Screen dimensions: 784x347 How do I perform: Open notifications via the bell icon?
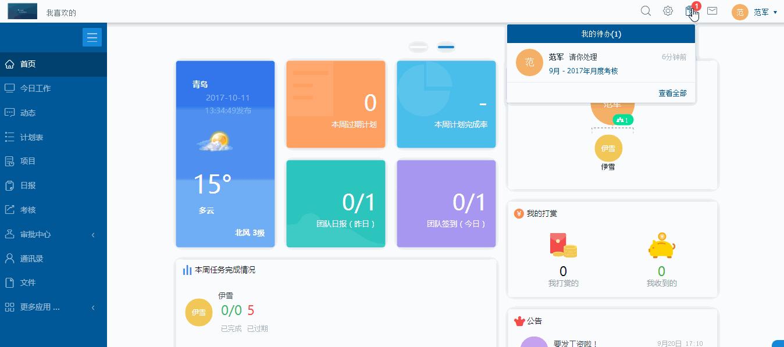coord(690,12)
